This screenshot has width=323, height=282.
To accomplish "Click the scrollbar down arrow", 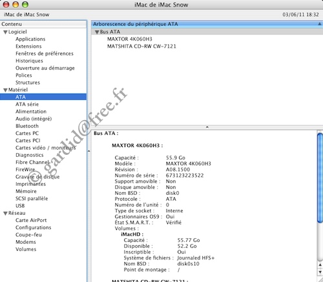I will (x=320, y=272).
